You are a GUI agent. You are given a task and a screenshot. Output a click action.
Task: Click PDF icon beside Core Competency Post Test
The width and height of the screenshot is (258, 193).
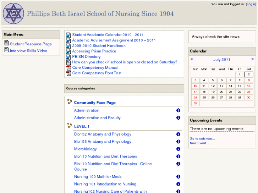tap(68, 73)
